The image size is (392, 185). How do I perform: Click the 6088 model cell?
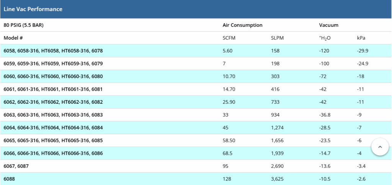click(x=10, y=179)
